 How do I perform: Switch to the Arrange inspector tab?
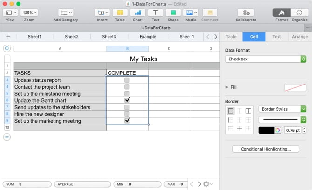point(299,37)
